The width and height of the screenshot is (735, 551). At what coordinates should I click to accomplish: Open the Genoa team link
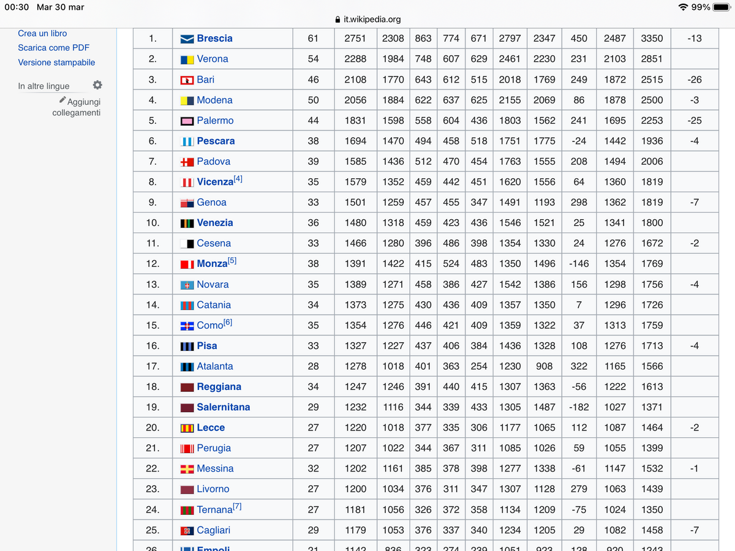pos(211,203)
